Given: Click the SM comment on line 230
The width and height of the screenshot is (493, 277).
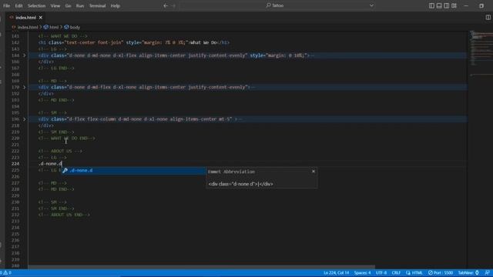Looking at the screenshot, I should [52, 202].
